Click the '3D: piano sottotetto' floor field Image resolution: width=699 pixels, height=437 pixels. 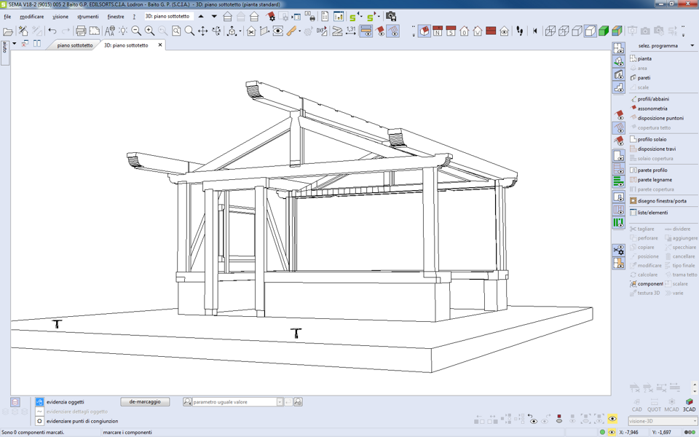[168, 16]
